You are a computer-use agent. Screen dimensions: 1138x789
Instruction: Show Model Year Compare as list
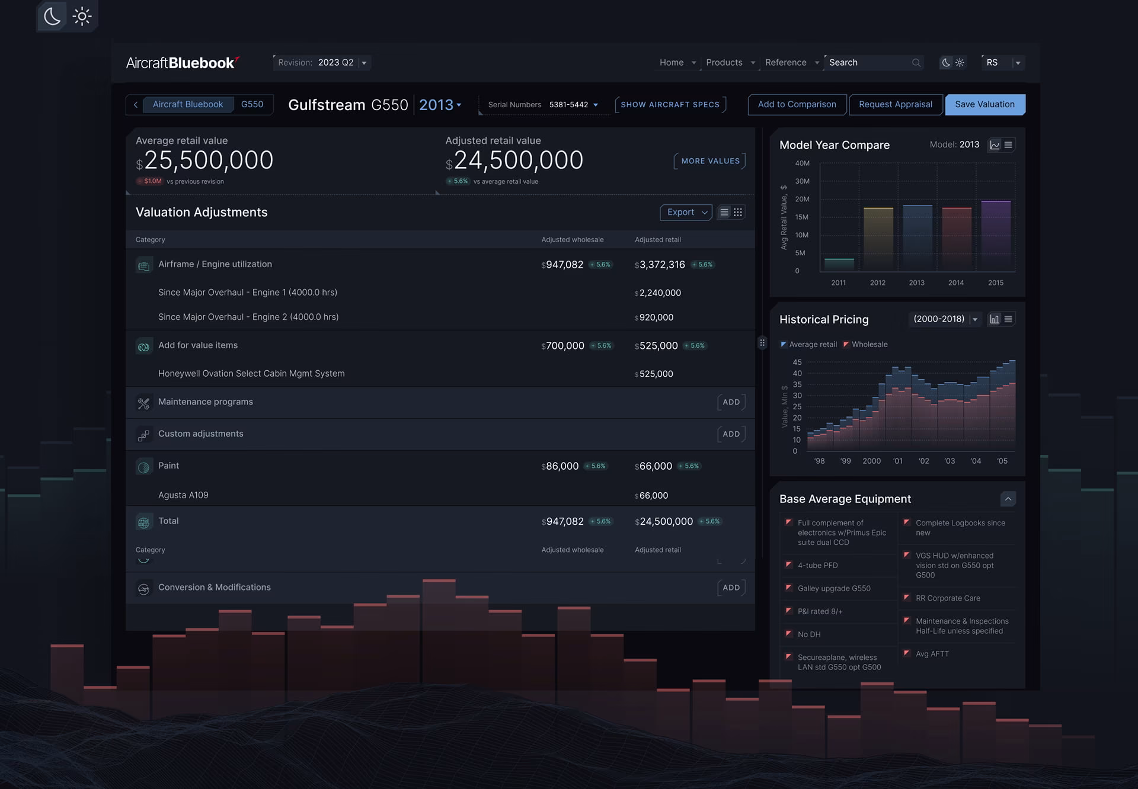(1008, 145)
